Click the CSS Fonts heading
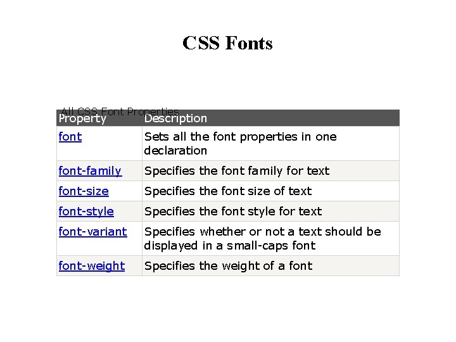456x342 pixels. click(228, 43)
